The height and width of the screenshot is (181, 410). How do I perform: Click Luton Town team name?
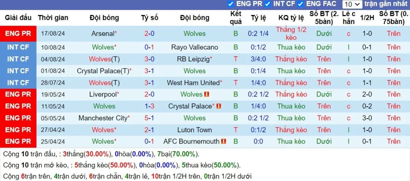(194, 130)
